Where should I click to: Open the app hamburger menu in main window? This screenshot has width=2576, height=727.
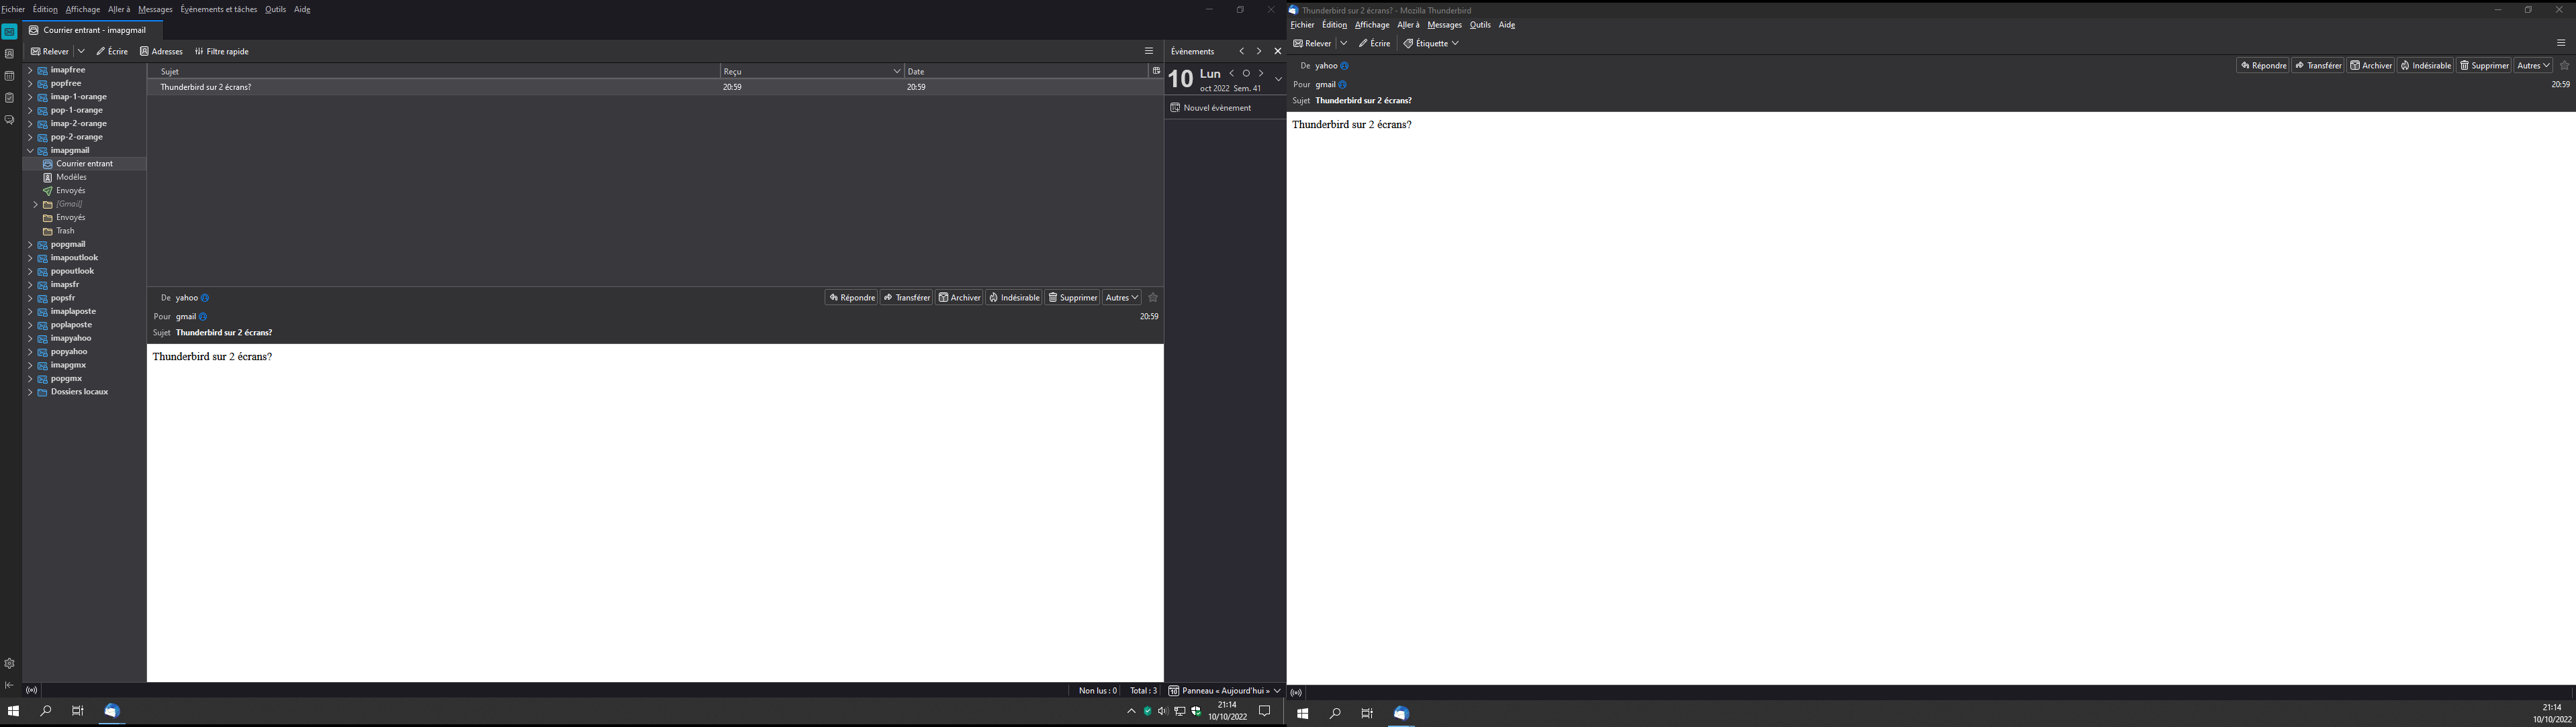(x=1148, y=51)
